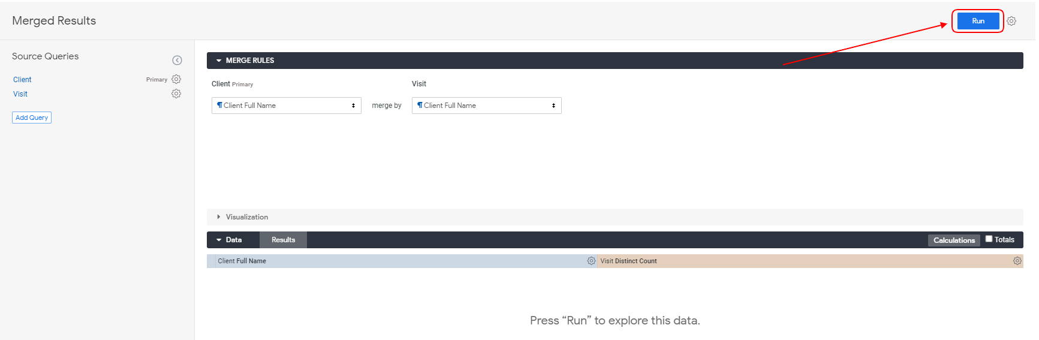The image size is (1039, 340).
Task: Open the Visit source query link
Action: 20,94
